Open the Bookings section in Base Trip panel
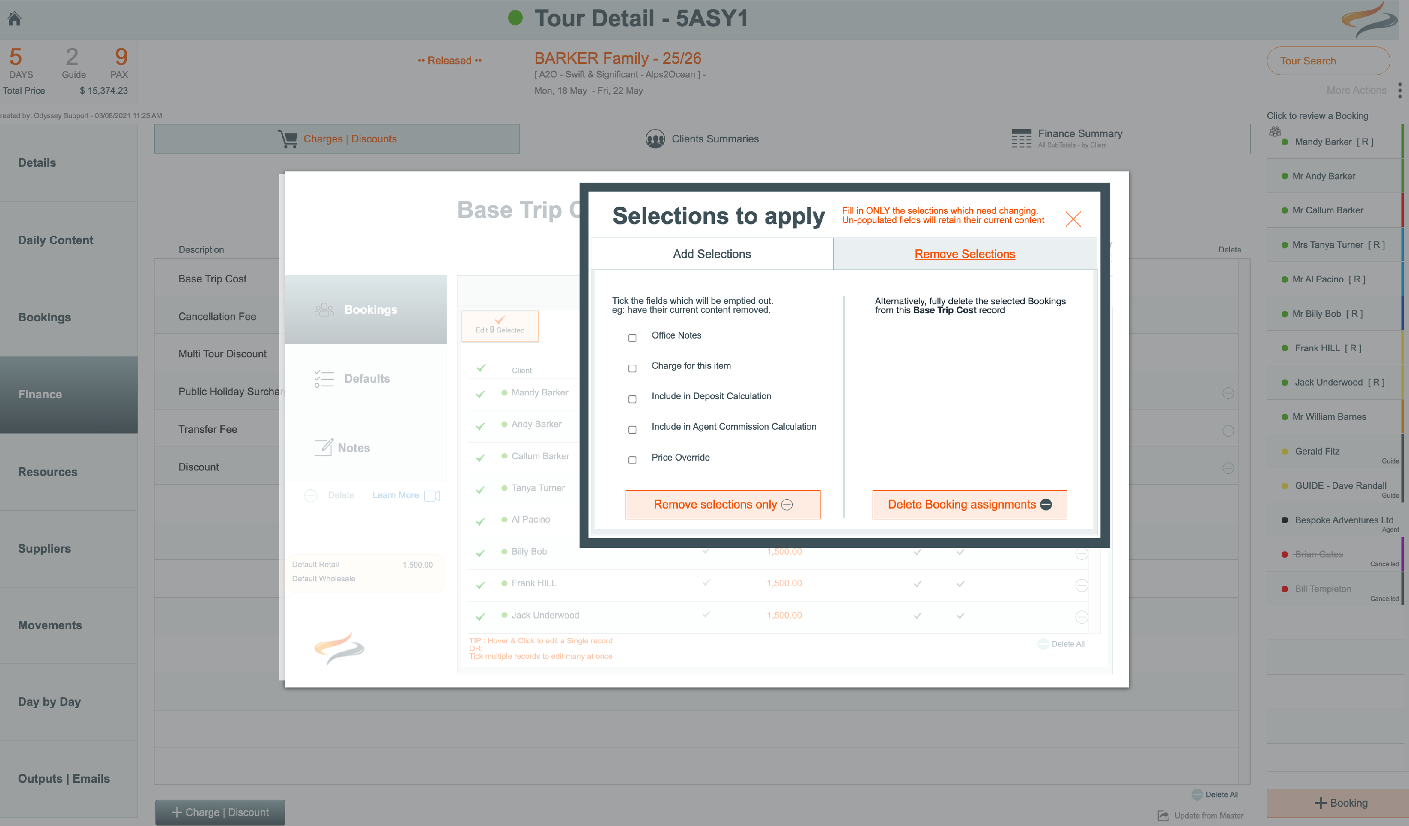The width and height of the screenshot is (1409, 826). tap(366, 309)
